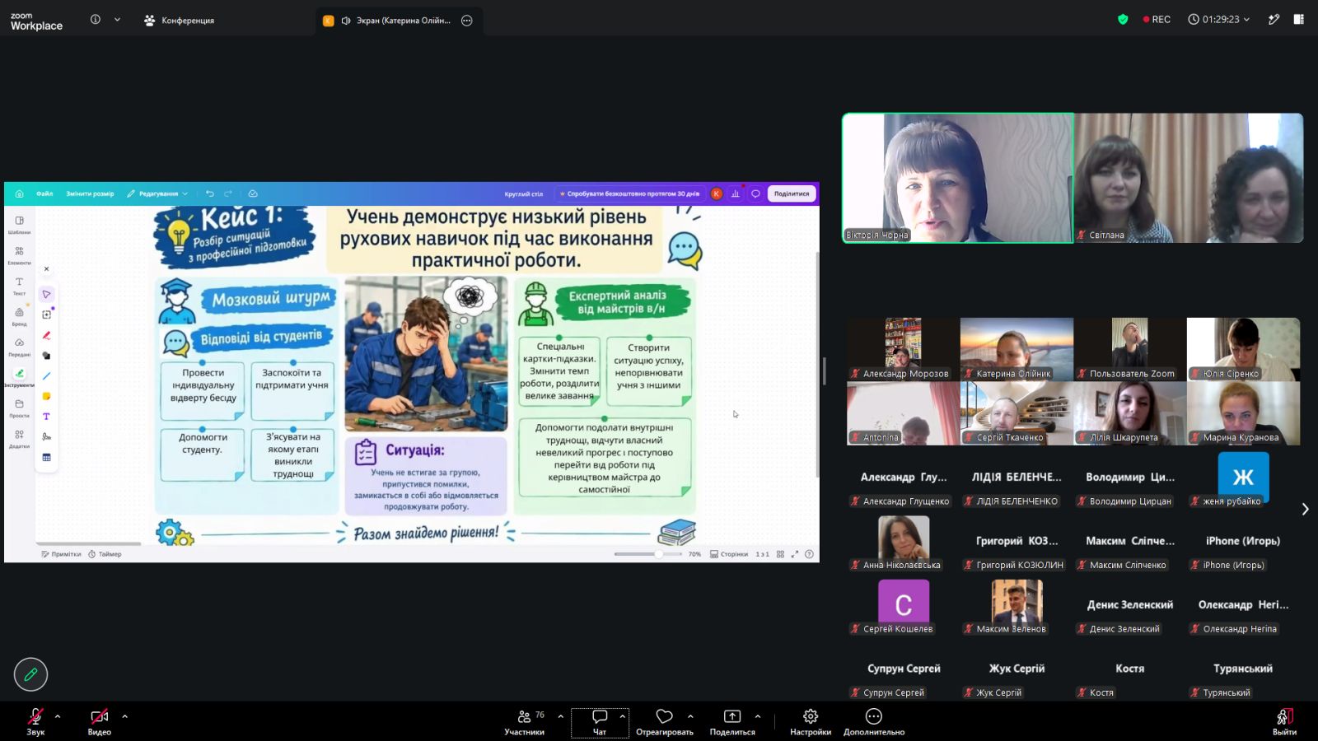1318x741 pixels.
Task: Click the Выйти leave meeting button
Action: pos(1284,721)
